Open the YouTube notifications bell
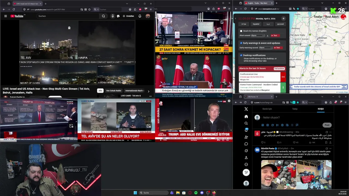This screenshot has height=196, width=349. (x=140, y=16)
